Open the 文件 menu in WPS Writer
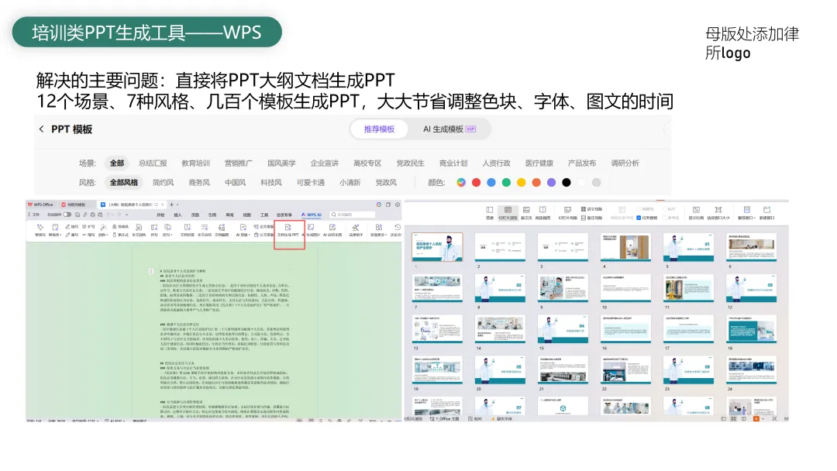Image resolution: width=837 pixels, height=471 pixels. pos(34,215)
